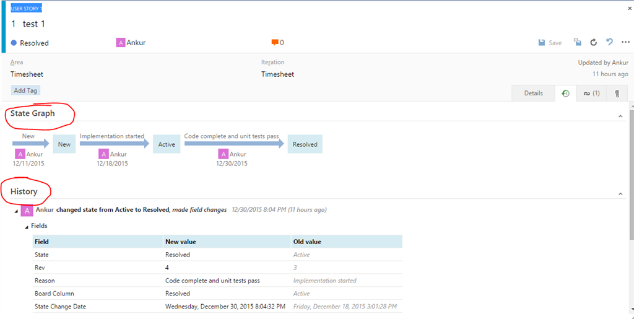Image resolution: width=634 pixels, height=319 pixels.
Task: Click the Old value column header
Action: (x=347, y=242)
